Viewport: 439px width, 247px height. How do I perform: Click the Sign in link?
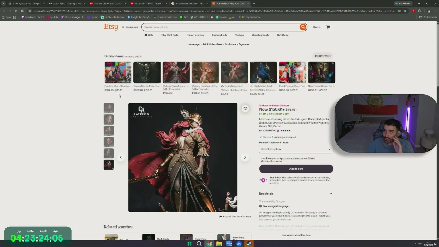317,27
